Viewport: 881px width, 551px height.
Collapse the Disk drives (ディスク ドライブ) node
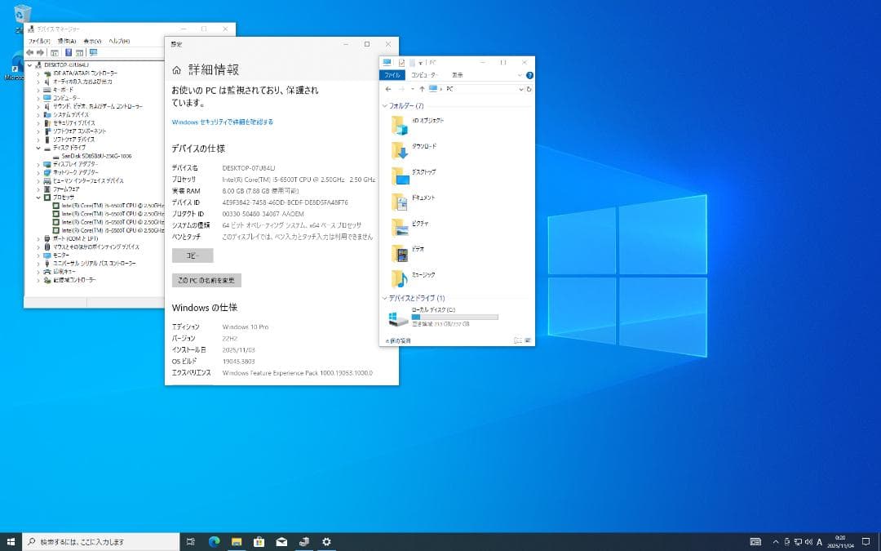(x=38, y=148)
